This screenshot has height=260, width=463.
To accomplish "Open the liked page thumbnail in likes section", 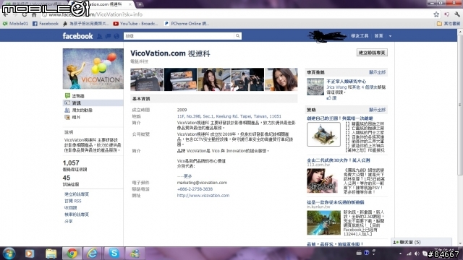I will pyautogui.click(x=315, y=87).
